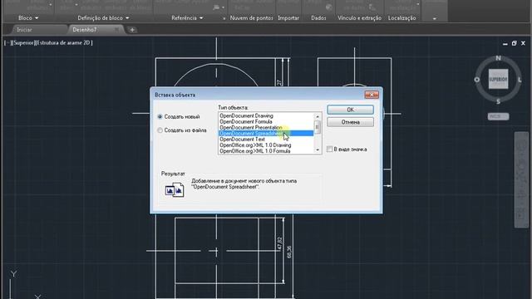
Task: Click the 68,36 dimension text
Action: point(289,252)
